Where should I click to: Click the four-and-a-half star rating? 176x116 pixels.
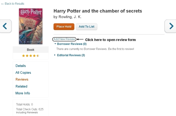coord(31,56)
